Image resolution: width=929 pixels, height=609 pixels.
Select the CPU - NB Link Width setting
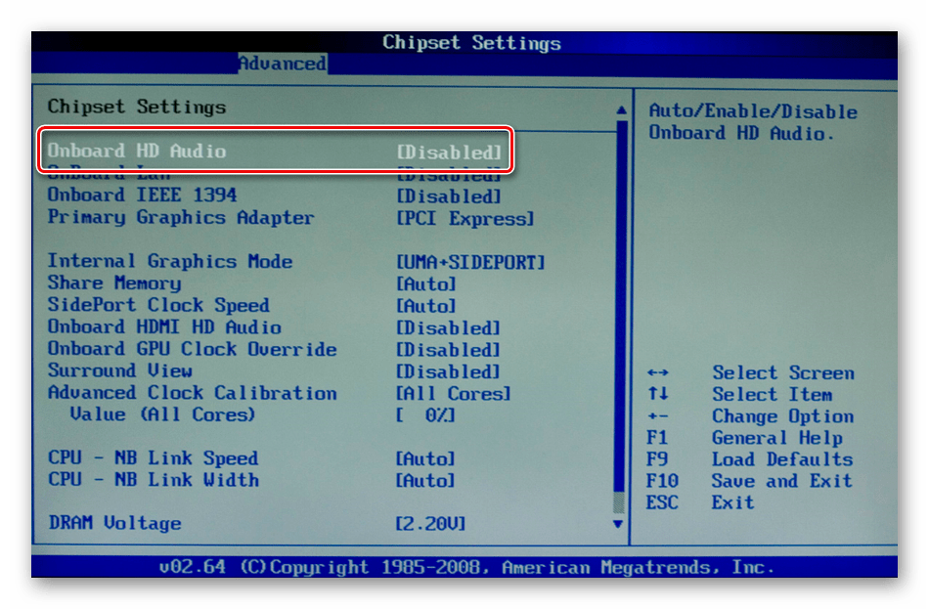click(153, 480)
